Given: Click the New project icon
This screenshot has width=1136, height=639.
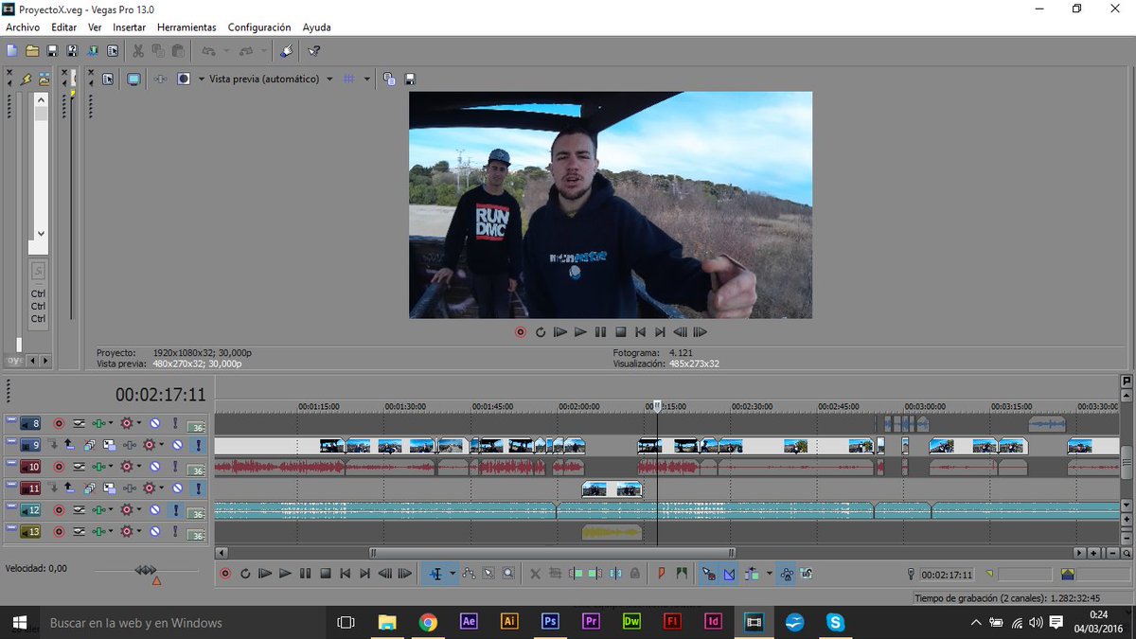Looking at the screenshot, I should pyautogui.click(x=12, y=51).
